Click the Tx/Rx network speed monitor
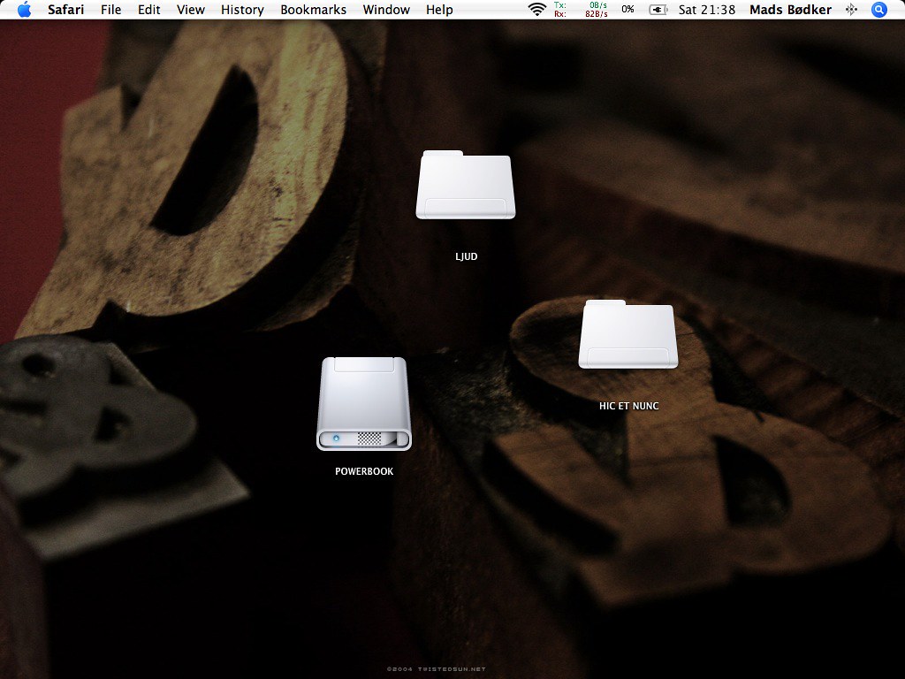 tap(581, 9)
